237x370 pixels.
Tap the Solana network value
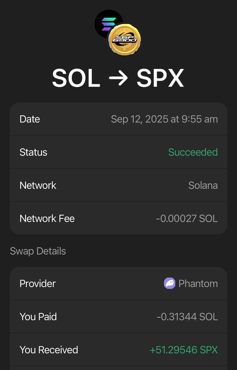pos(203,185)
